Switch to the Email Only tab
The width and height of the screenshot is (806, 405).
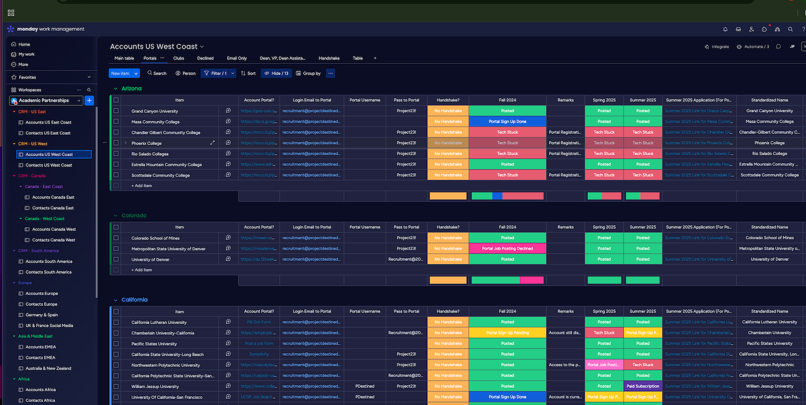(x=237, y=58)
